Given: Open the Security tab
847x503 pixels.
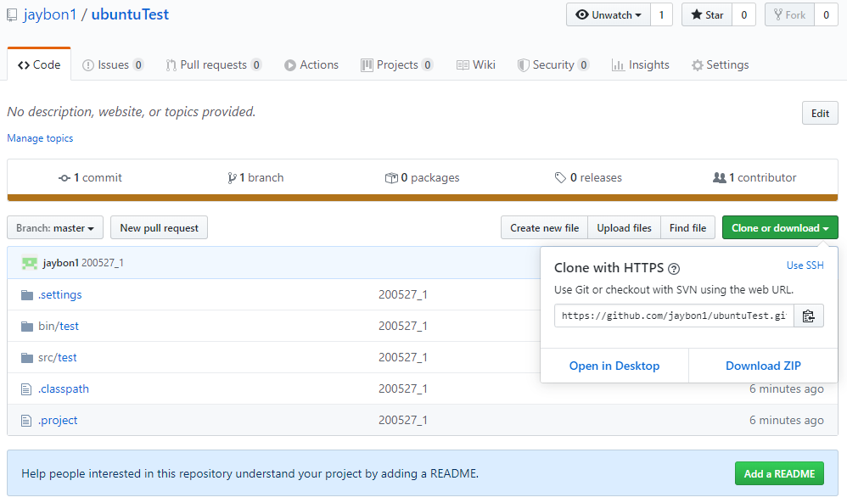Looking at the screenshot, I should [x=553, y=64].
